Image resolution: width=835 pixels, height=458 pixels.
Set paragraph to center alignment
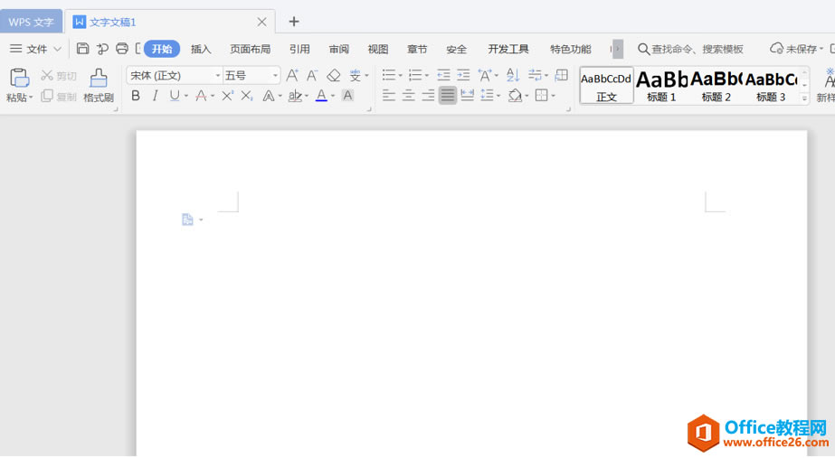click(408, 96)
